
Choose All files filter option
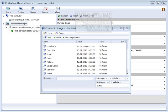click(x=112, y=86)
